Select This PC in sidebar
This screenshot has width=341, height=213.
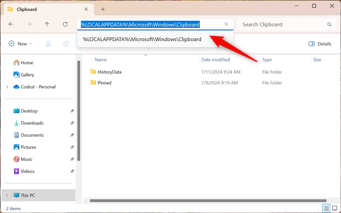coord(38,195)
